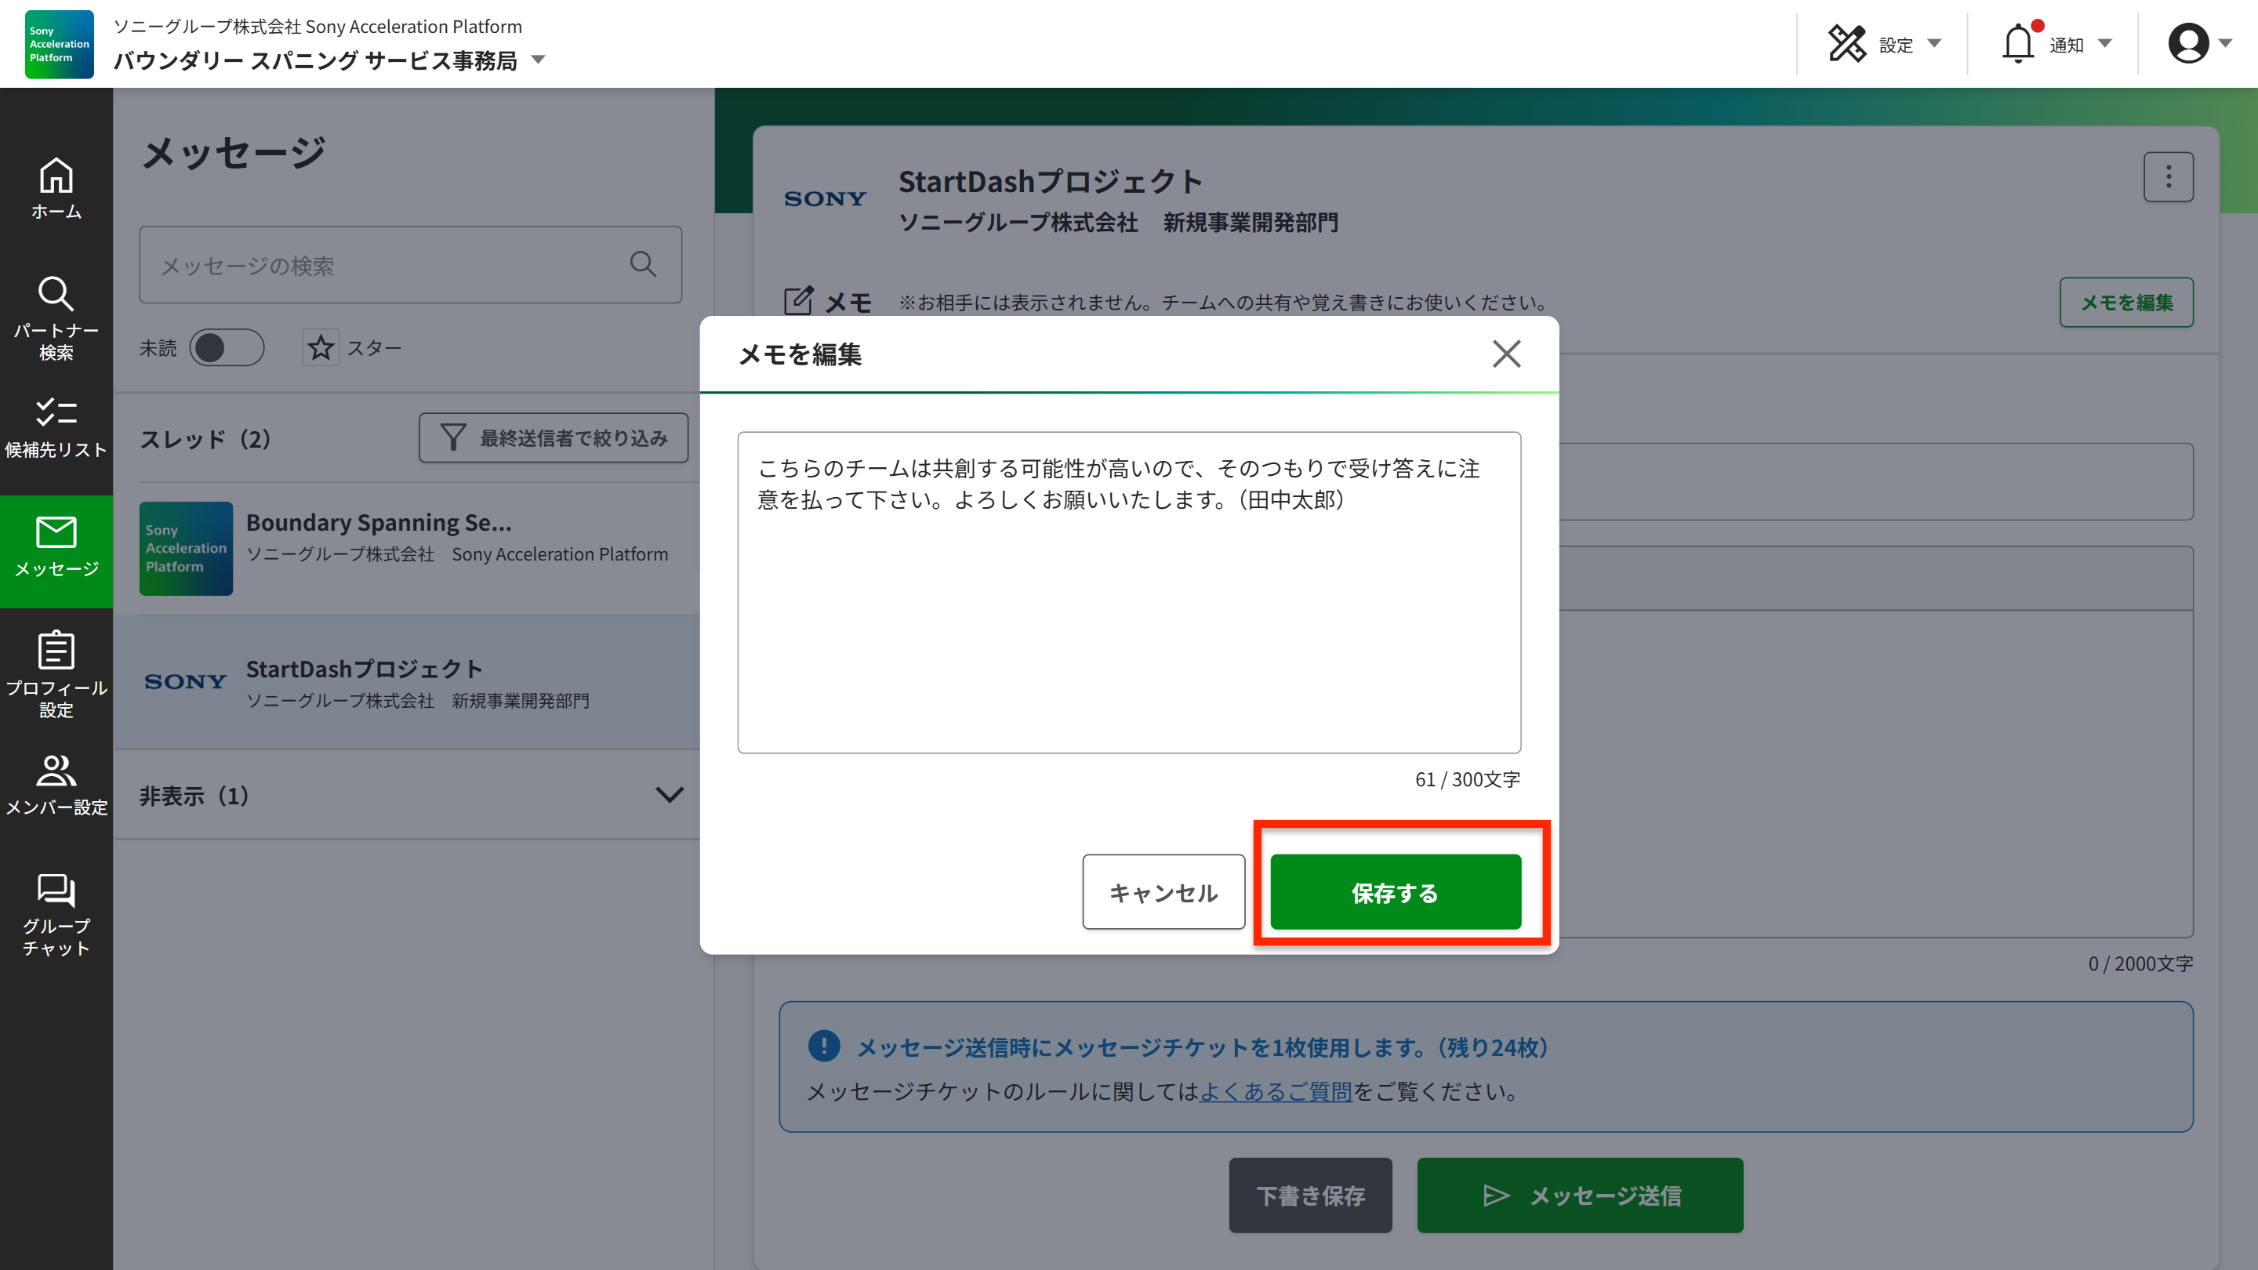Click inside the memo text area
The height and width of the screenshot is (1270, 2258).
point(1128,614)
